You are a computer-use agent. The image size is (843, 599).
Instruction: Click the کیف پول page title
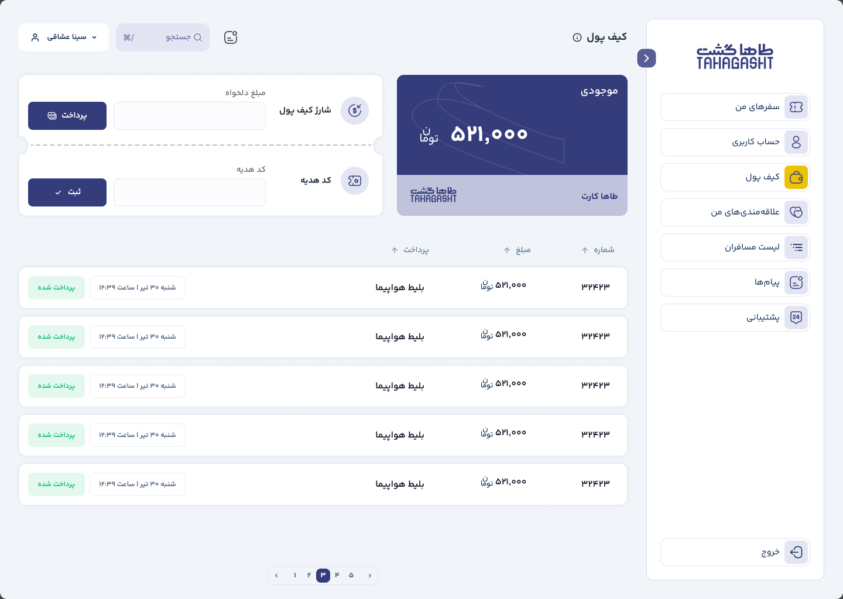(606, 37)
